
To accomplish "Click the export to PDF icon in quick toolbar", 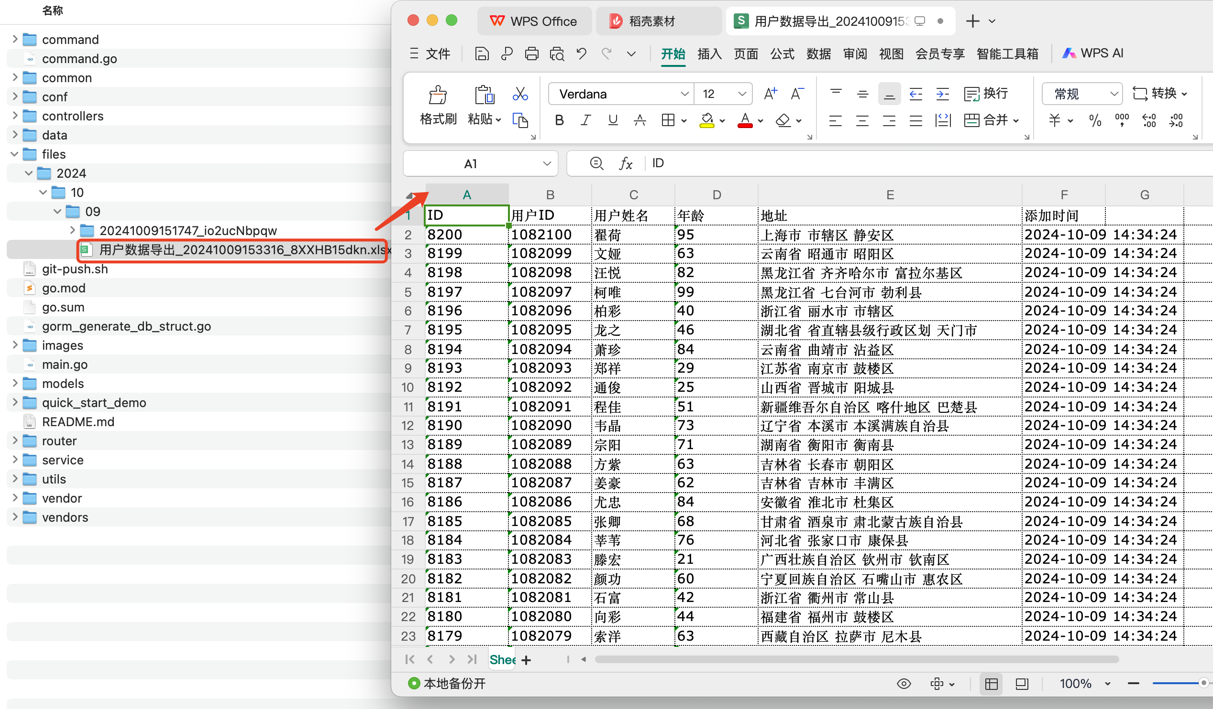I will coord(507,54).
